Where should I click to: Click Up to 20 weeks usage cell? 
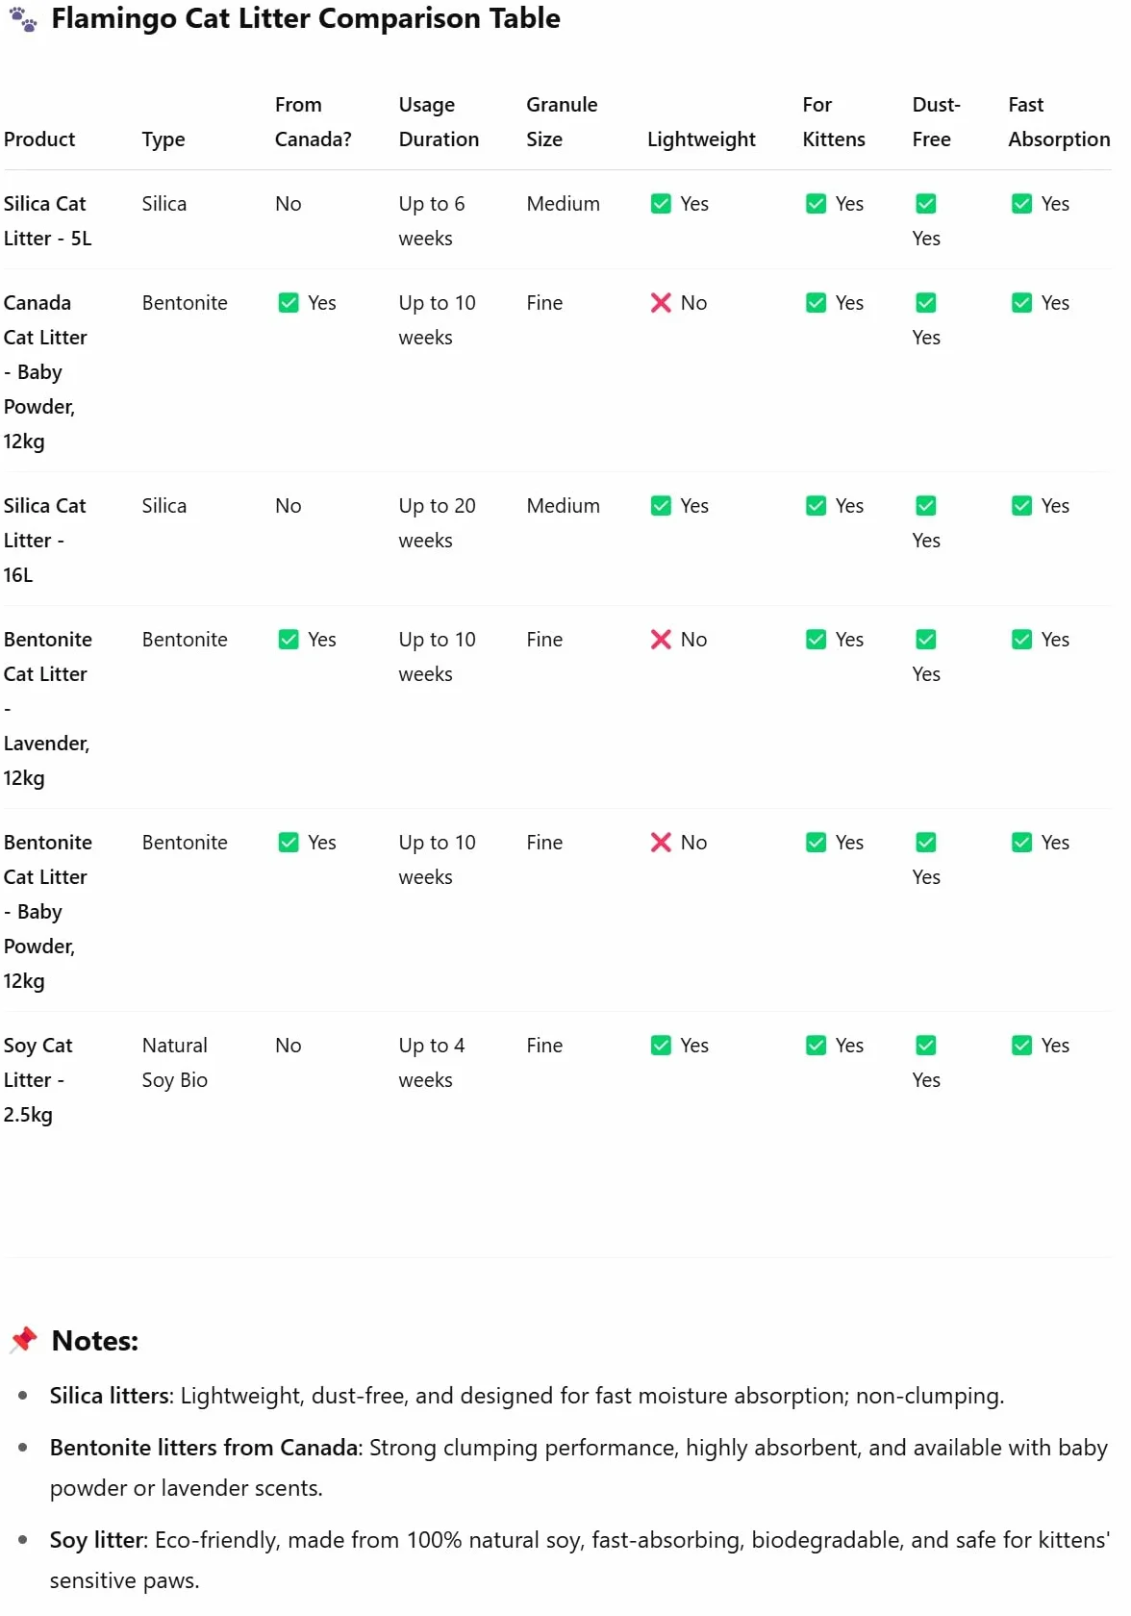click(437, 523)
